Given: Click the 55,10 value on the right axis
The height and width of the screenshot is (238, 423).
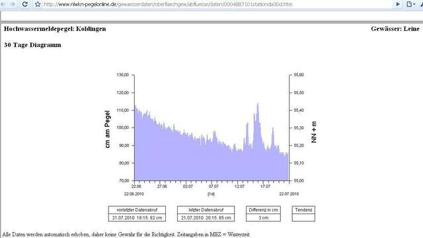Looking at the screenshot, I should (x=299, y=163).
